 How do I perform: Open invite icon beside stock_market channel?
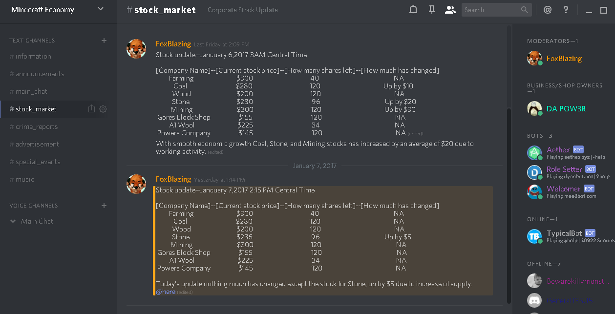91,109
